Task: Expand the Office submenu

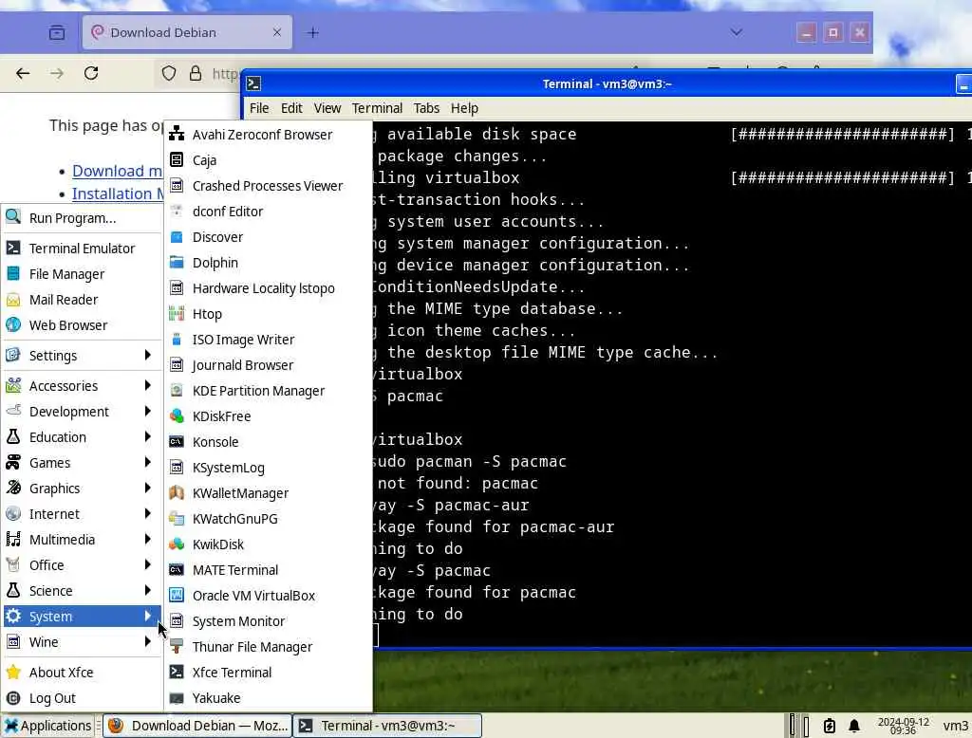Action: point(82,565)
